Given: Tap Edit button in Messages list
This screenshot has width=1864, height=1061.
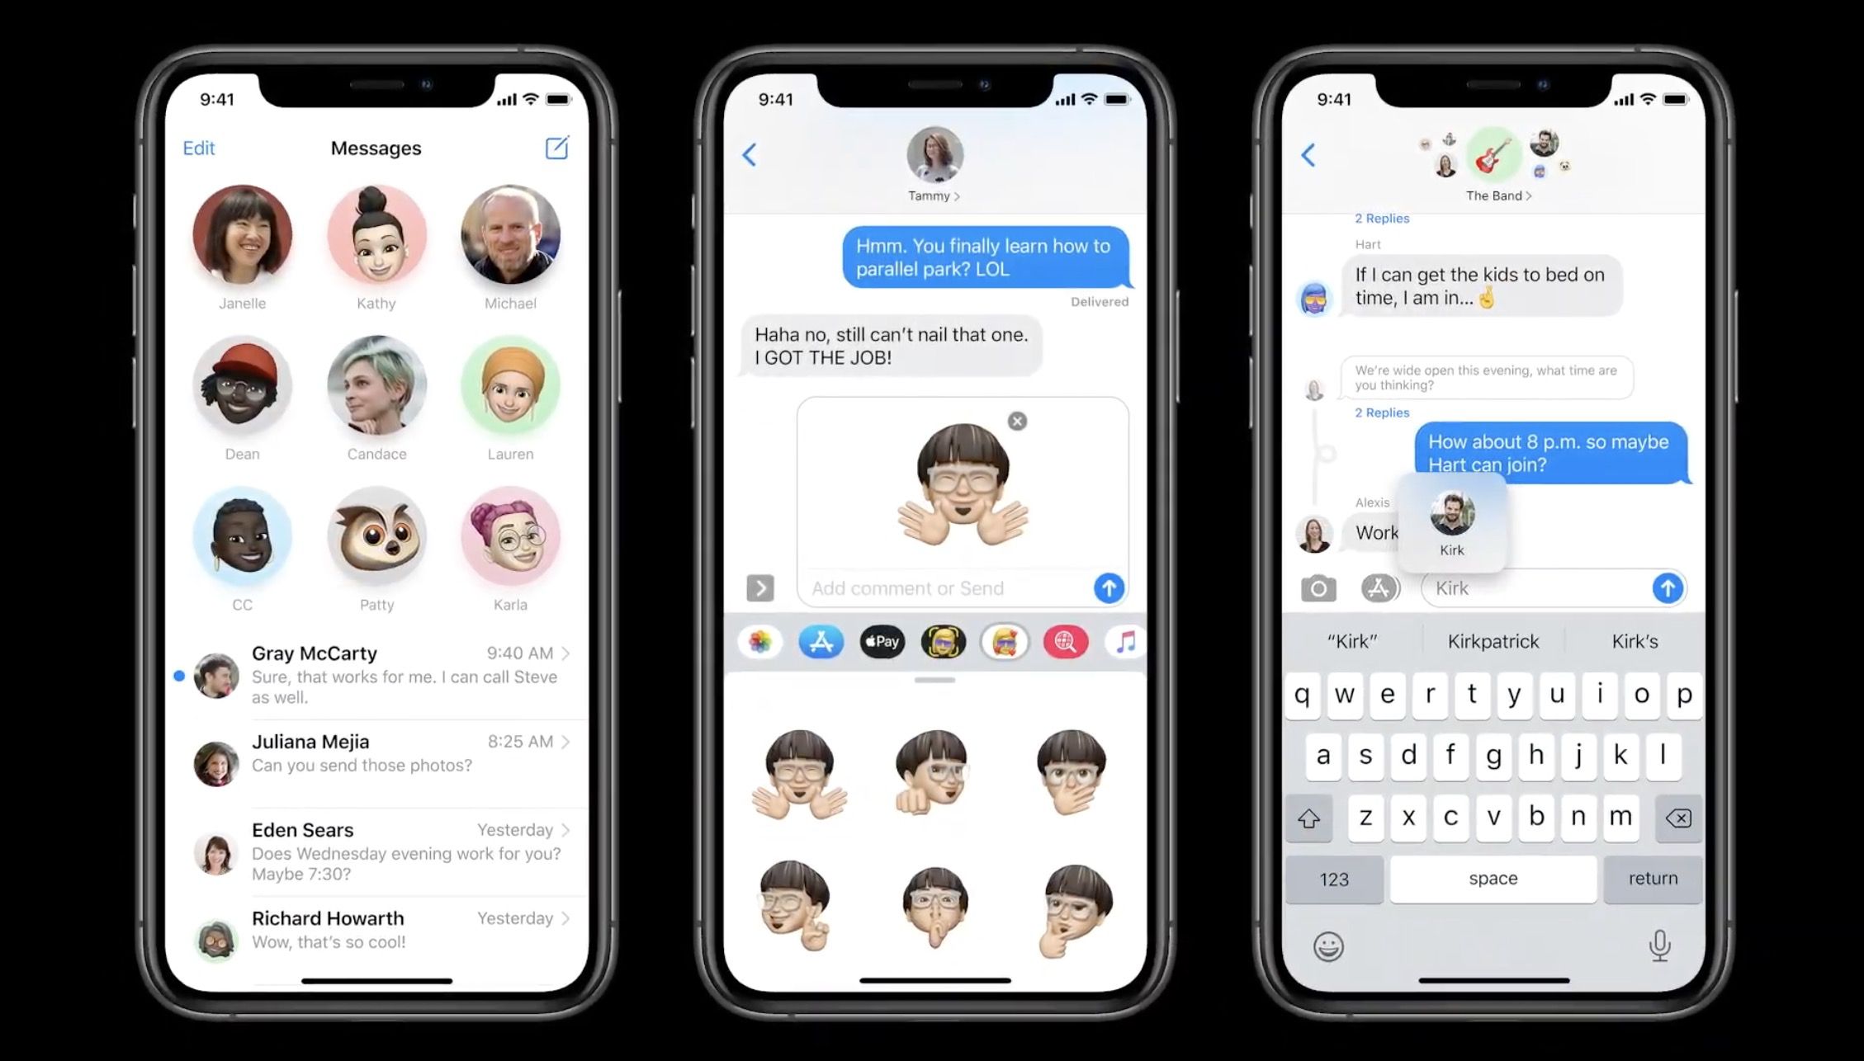Looking at the screenshot, I should click(x=198, y=149).
